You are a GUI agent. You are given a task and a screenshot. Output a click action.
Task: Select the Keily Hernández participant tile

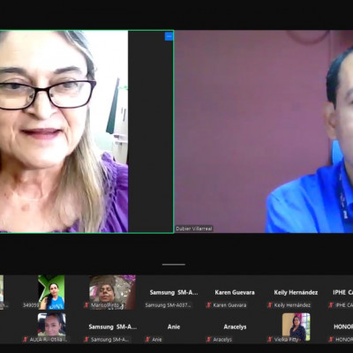coord(296,292)
